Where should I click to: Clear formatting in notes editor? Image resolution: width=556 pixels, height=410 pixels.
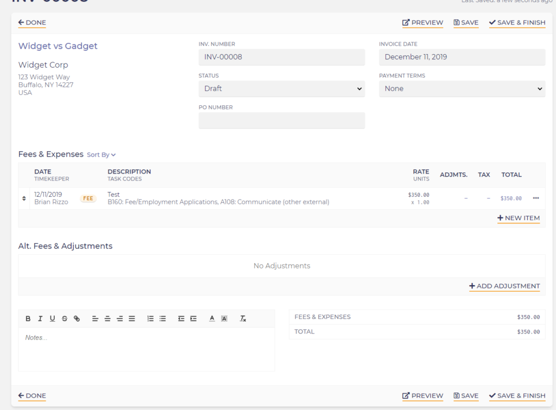coord(243,319)
